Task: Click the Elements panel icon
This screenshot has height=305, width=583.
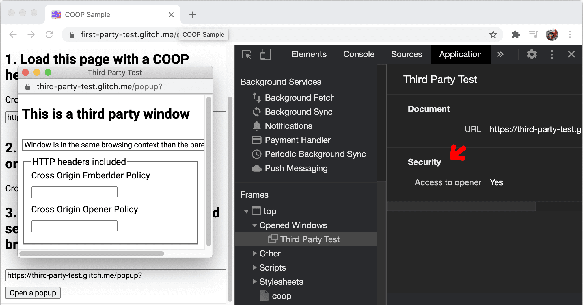Action: (308, 54)
